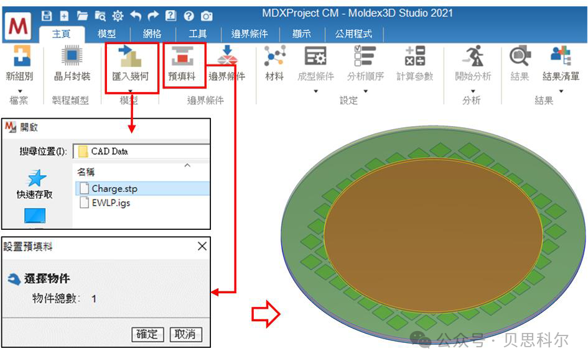The width and height of the screenshot is (588, 364).
Task: Switch to 網格 mesh tab
Action: pos(152,34)
